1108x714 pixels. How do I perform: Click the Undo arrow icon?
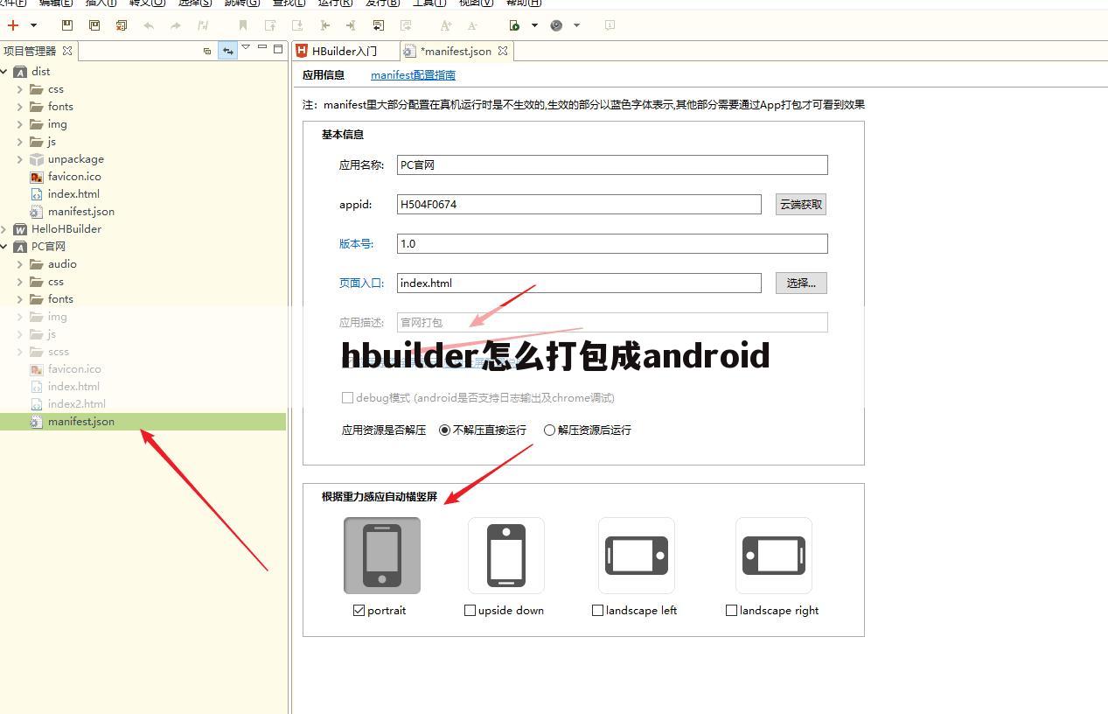click(x=150, y=25)
